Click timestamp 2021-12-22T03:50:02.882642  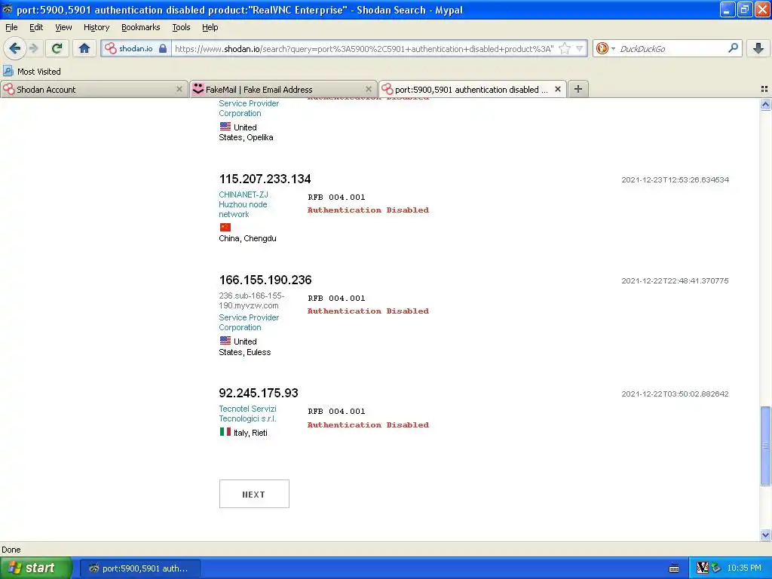pos(675,394)
